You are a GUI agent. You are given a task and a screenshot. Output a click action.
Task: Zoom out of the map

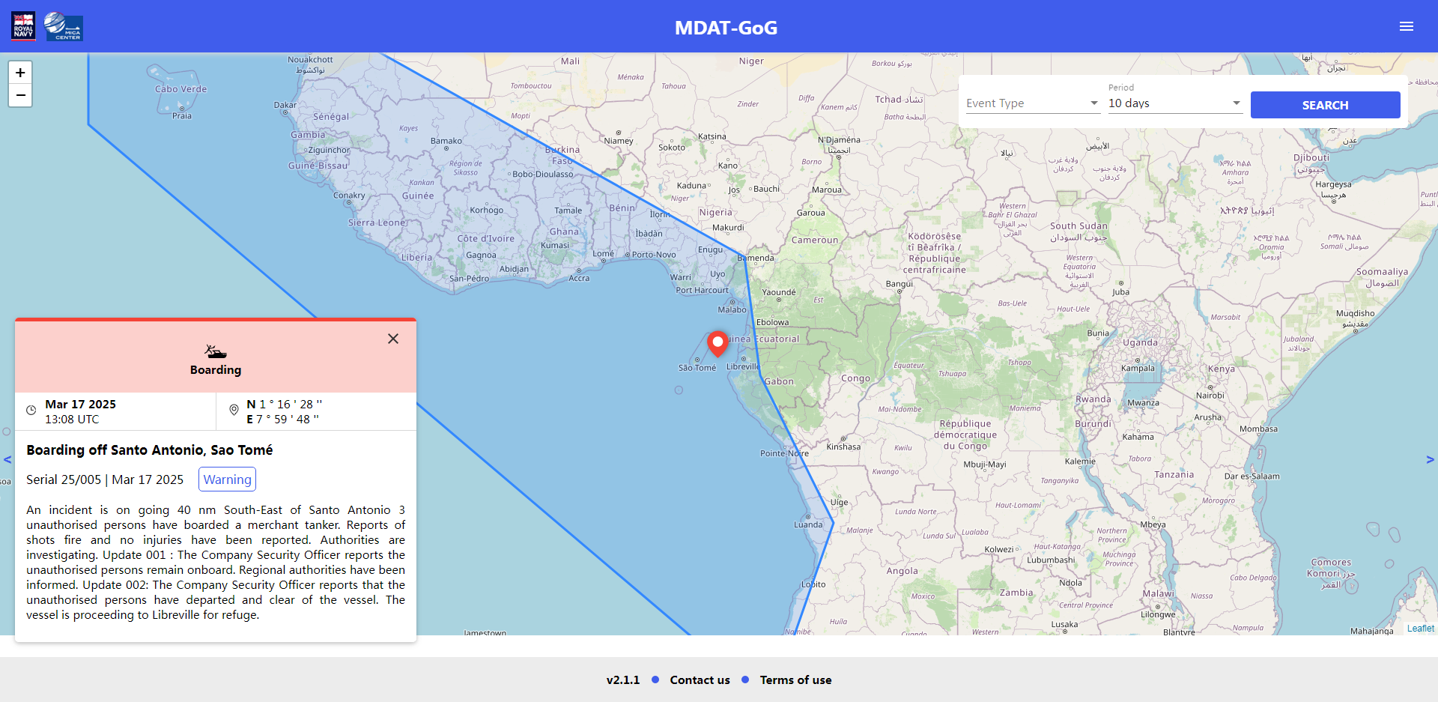pyautogui.click(x=20, y=95)
